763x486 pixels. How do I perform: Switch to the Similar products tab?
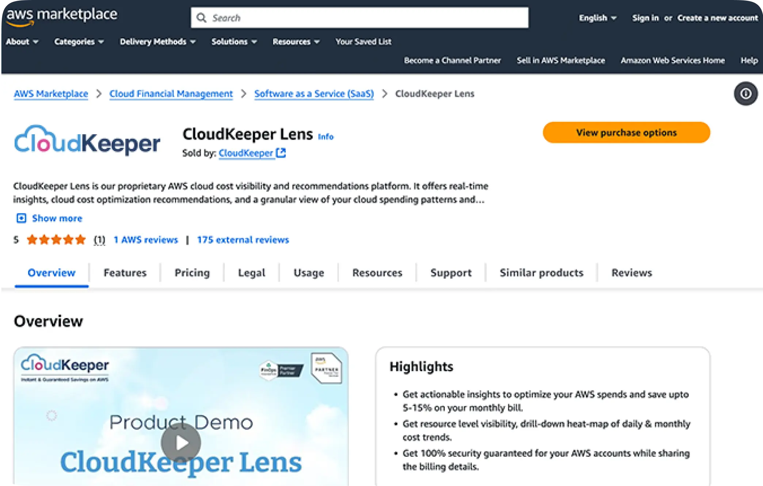click(541, 273)
